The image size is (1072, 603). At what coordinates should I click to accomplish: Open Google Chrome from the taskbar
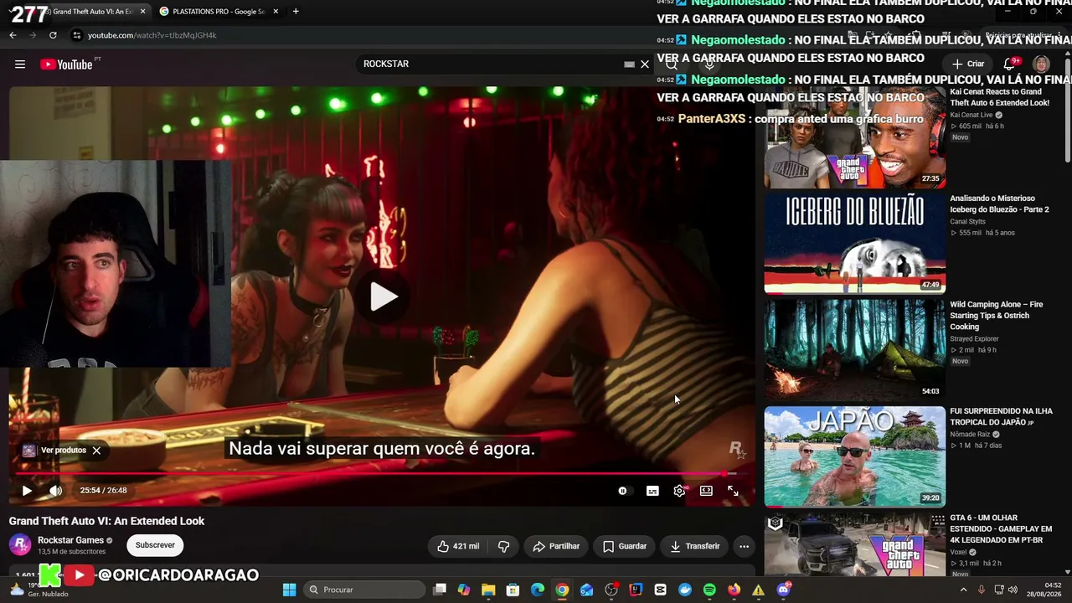pyautogui.click(x=562, y=590)
